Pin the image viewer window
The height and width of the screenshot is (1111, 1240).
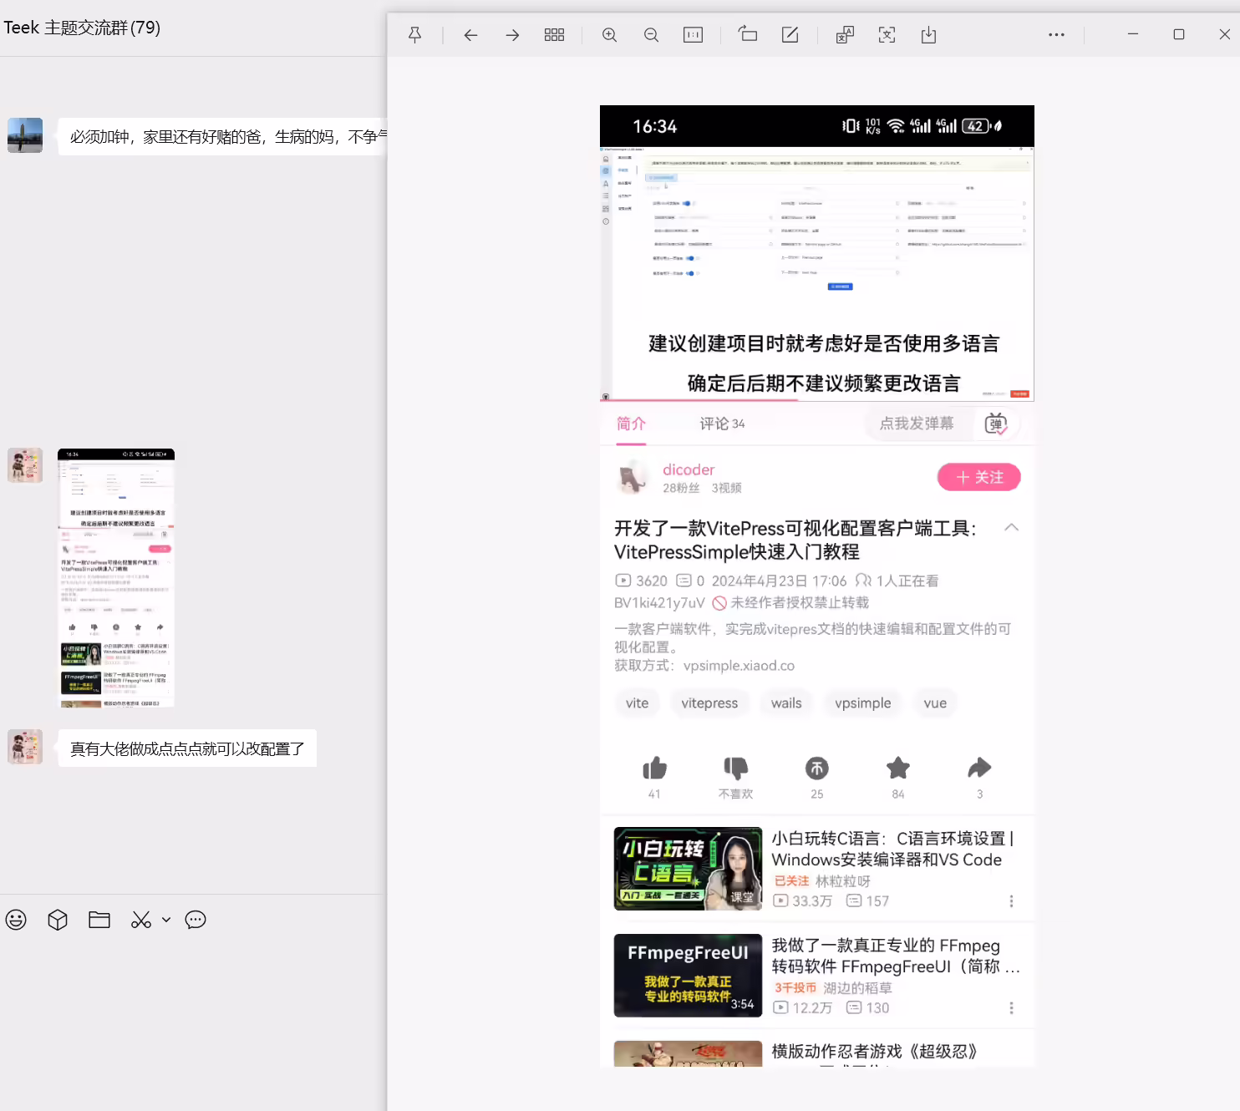pos(414,35)
